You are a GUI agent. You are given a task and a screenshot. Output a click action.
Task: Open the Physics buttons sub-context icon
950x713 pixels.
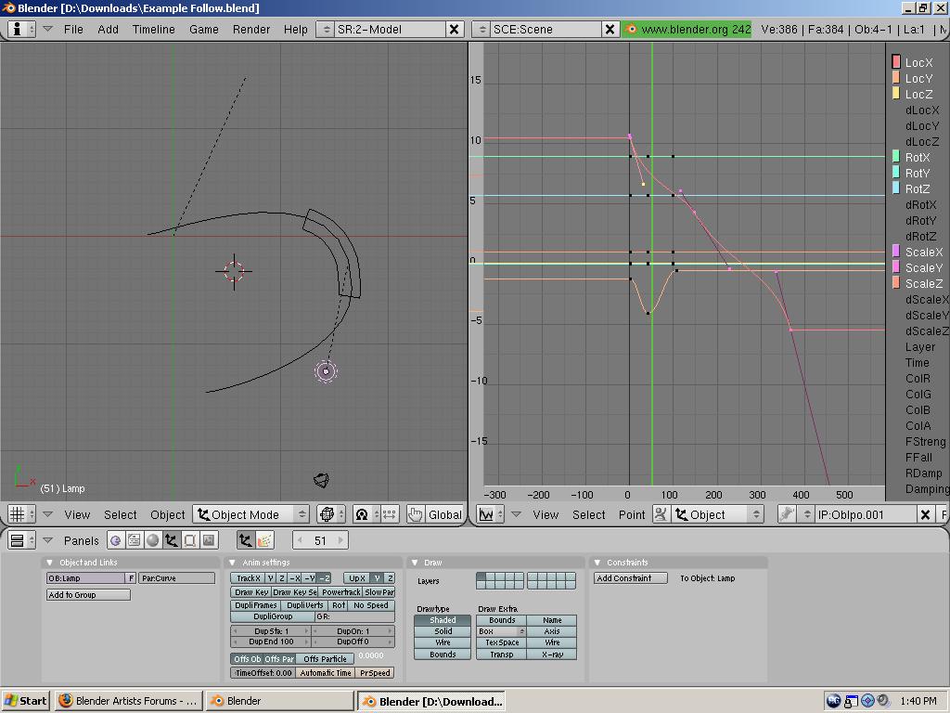coord(264,540)
